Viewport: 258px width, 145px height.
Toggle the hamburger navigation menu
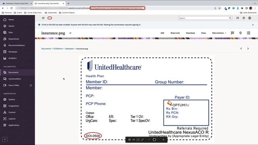tap(43, 18)
